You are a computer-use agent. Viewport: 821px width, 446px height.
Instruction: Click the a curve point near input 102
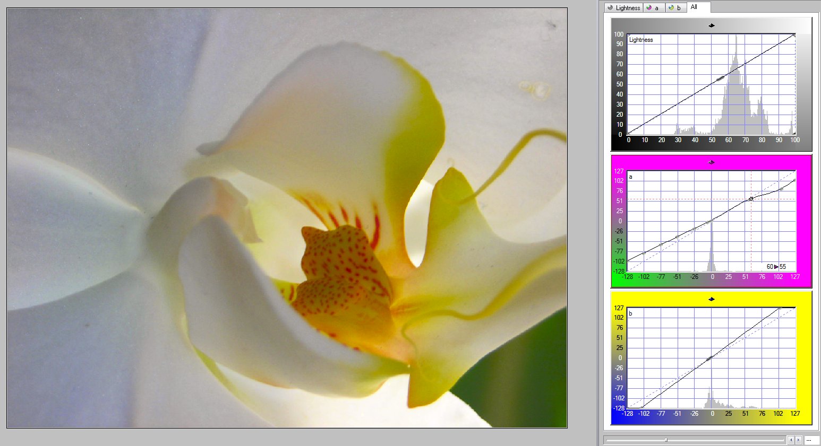pyautogui.click(x=781, y=189)
